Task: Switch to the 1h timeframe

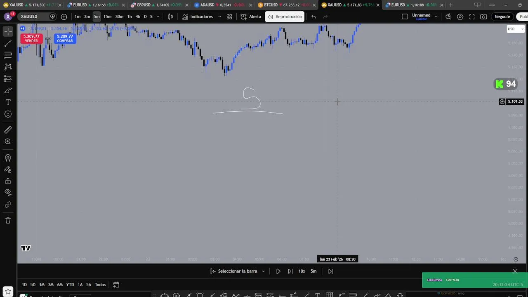Action: (130, 16)
